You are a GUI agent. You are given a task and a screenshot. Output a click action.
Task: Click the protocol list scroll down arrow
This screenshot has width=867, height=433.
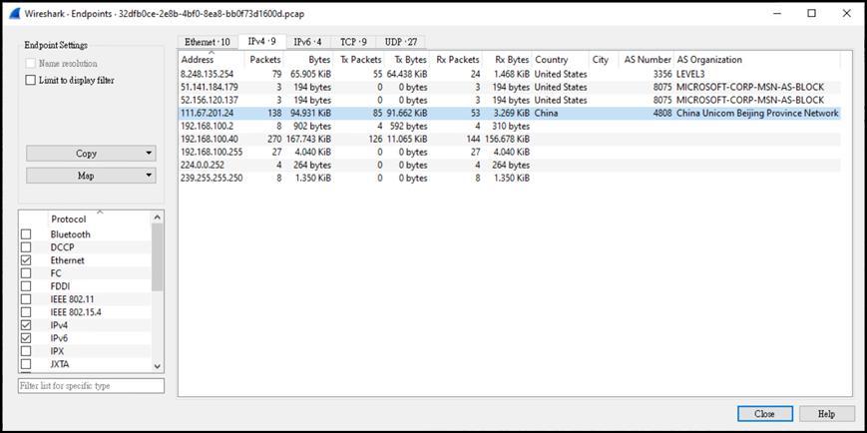157,365
